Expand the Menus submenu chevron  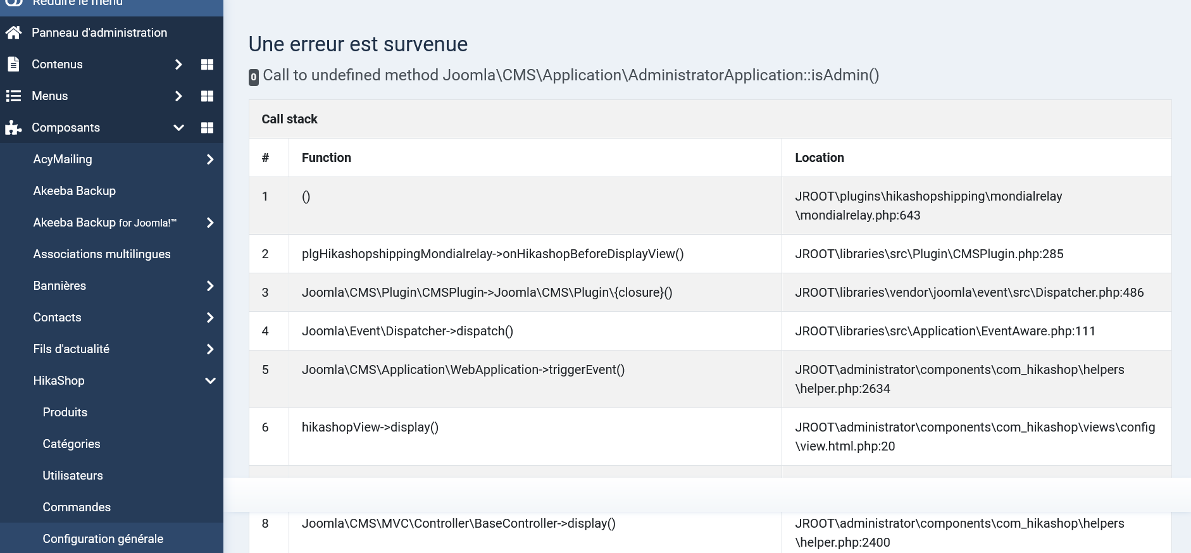click(x=178, y=96)
